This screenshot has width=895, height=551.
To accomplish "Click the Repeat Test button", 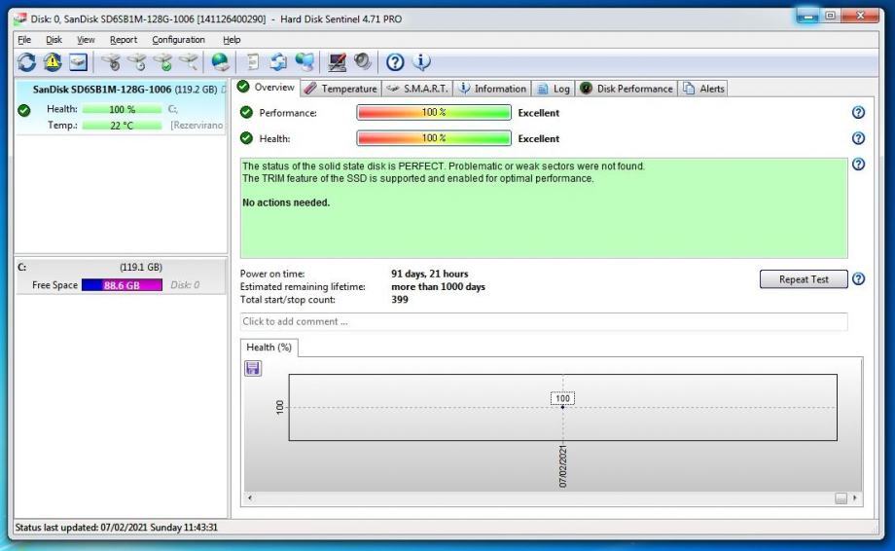I will (804, 279).
